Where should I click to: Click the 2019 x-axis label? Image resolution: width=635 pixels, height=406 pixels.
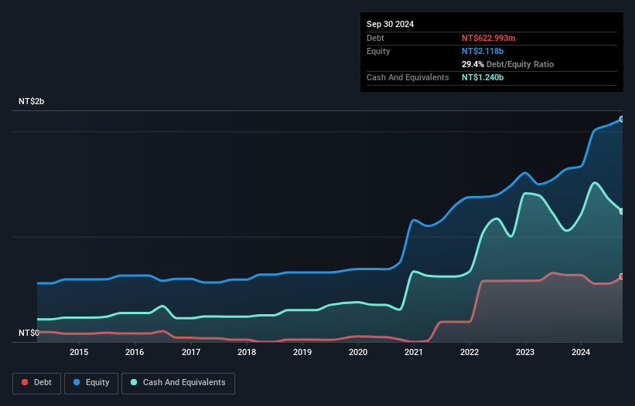(302, 352)
